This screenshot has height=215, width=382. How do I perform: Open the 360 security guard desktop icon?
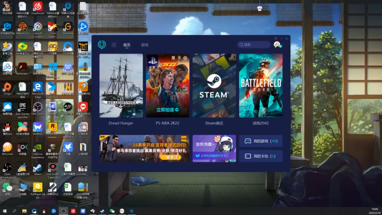(22, 48)
